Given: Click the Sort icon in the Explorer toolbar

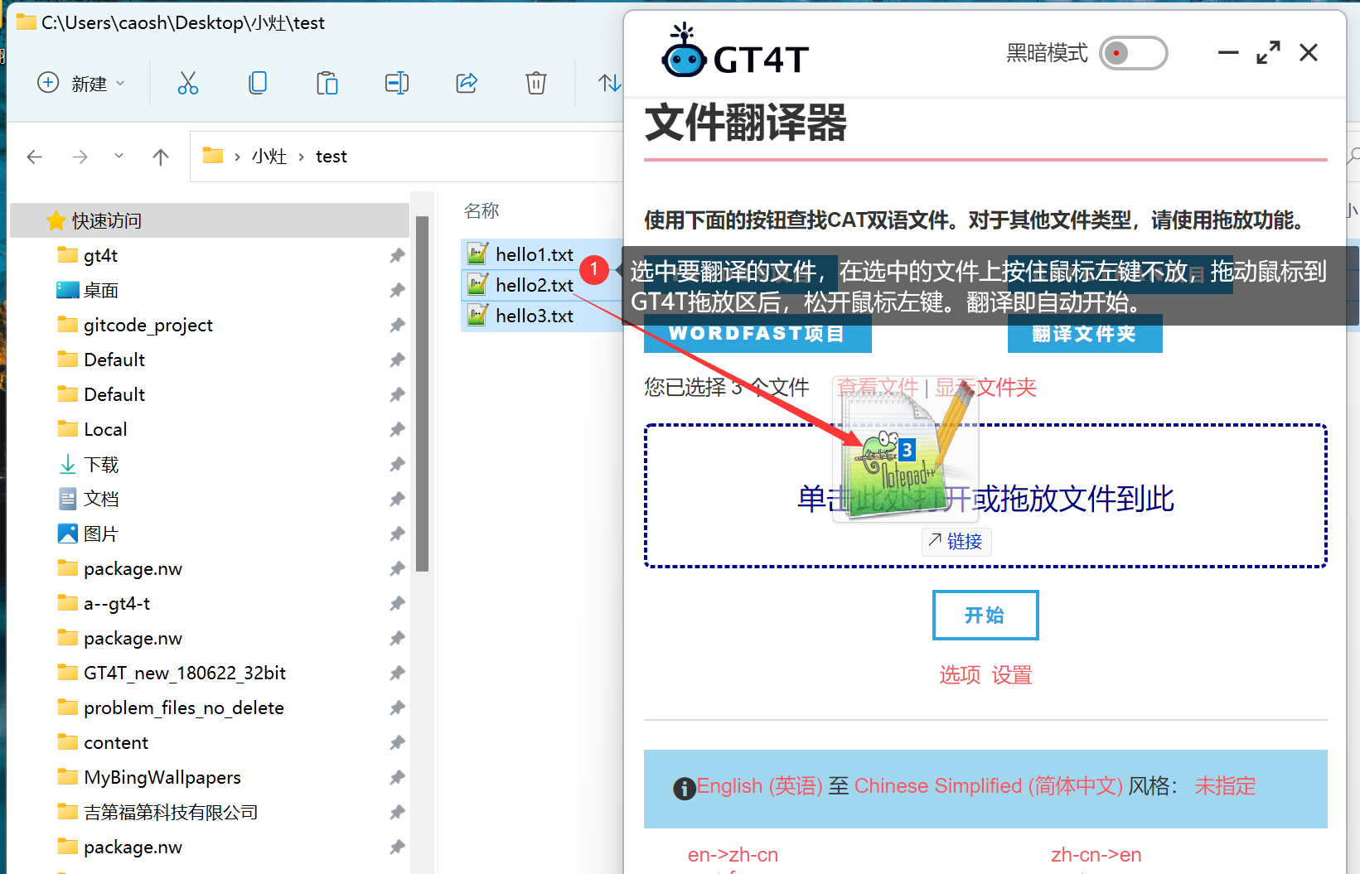Looking at the screenshot, I should coord(609,83).
